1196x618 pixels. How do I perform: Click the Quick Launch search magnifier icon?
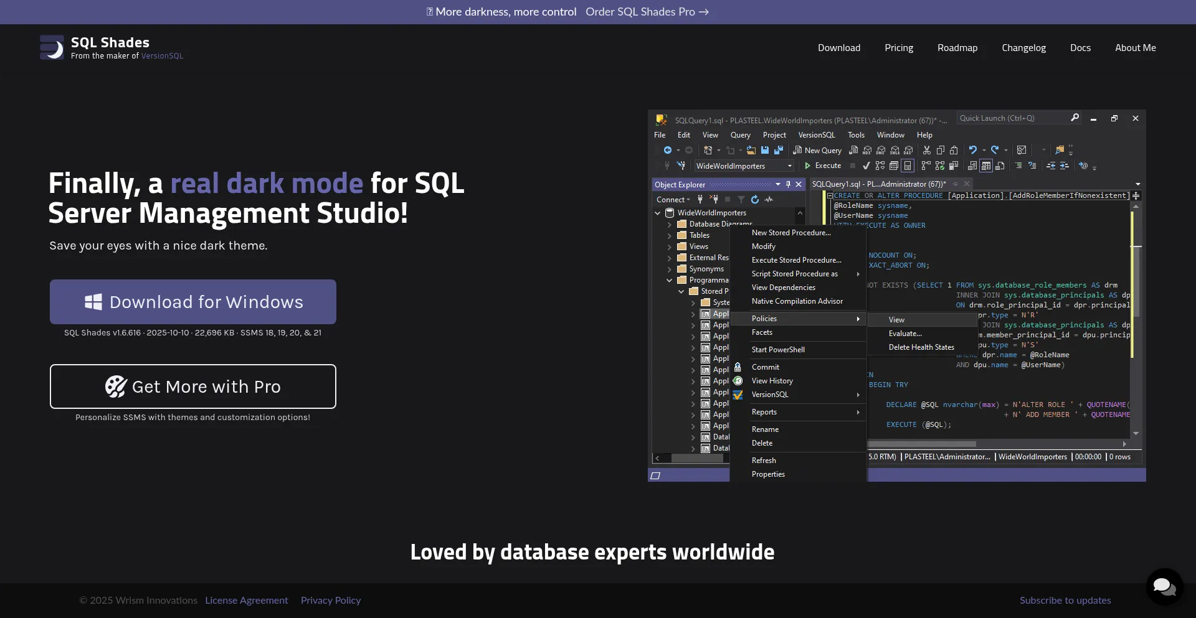[x=1075, y=118]
